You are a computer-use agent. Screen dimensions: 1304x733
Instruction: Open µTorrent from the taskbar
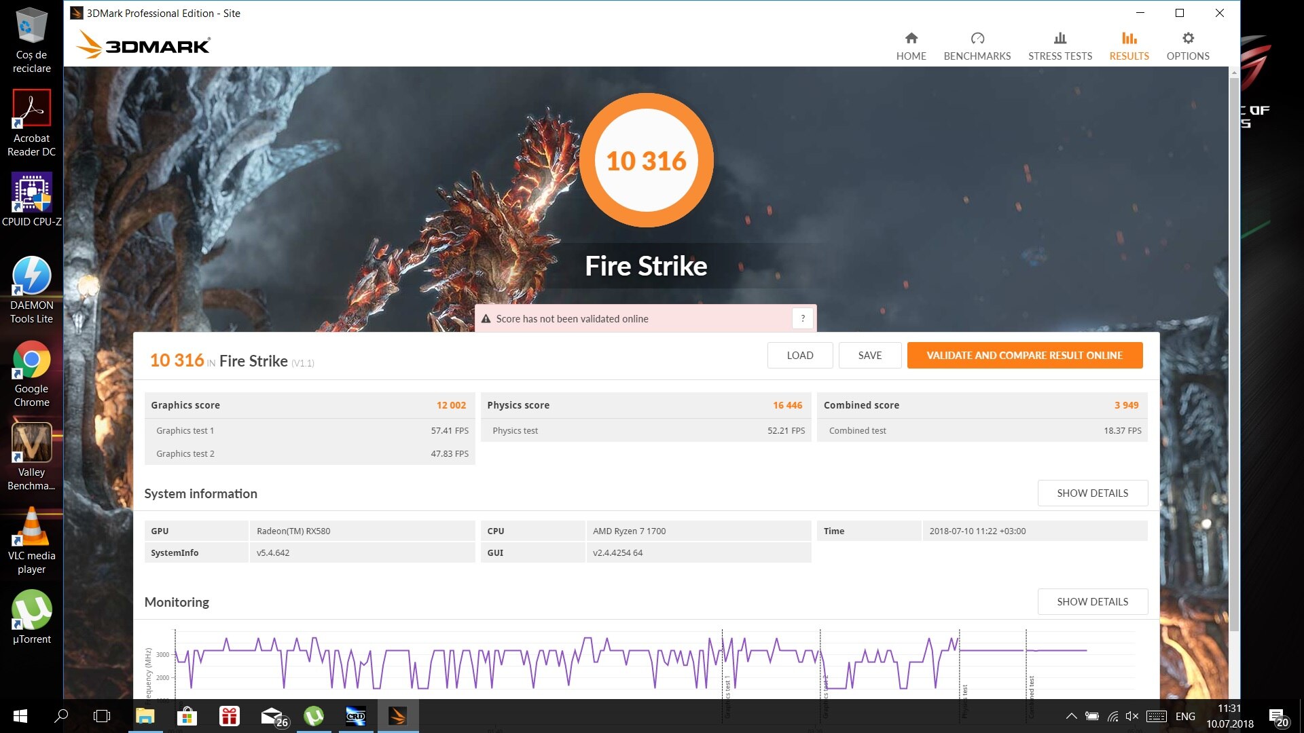(x=314, y=716)
